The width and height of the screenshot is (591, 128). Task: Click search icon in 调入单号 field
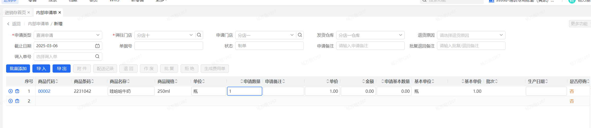click(x=97, y=56)
